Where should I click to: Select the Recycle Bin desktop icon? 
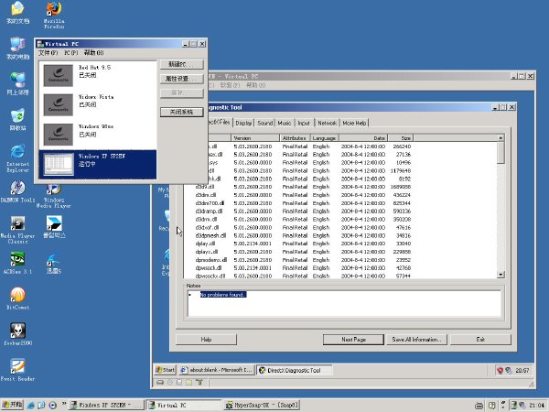pos(18,120)
